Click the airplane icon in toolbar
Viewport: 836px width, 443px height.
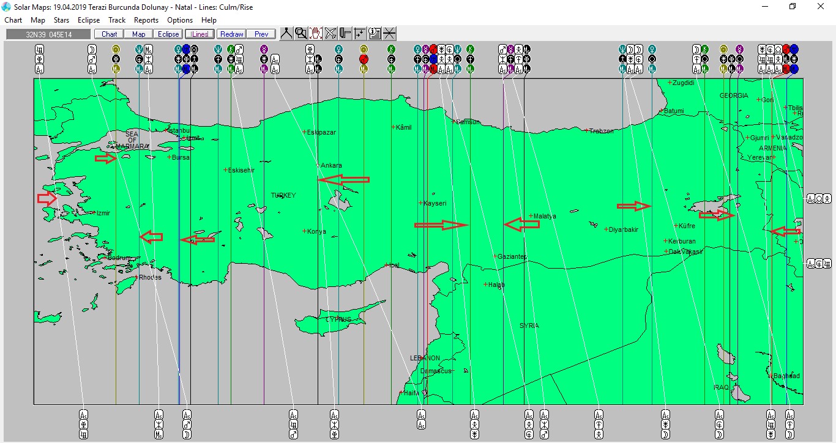[330, 34]
